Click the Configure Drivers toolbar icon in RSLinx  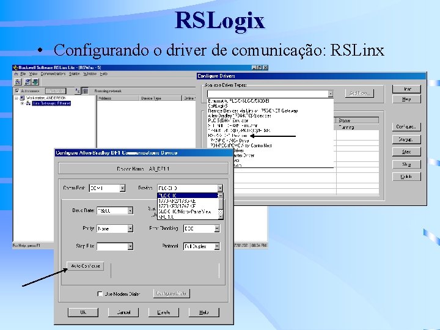coord(28,82)
